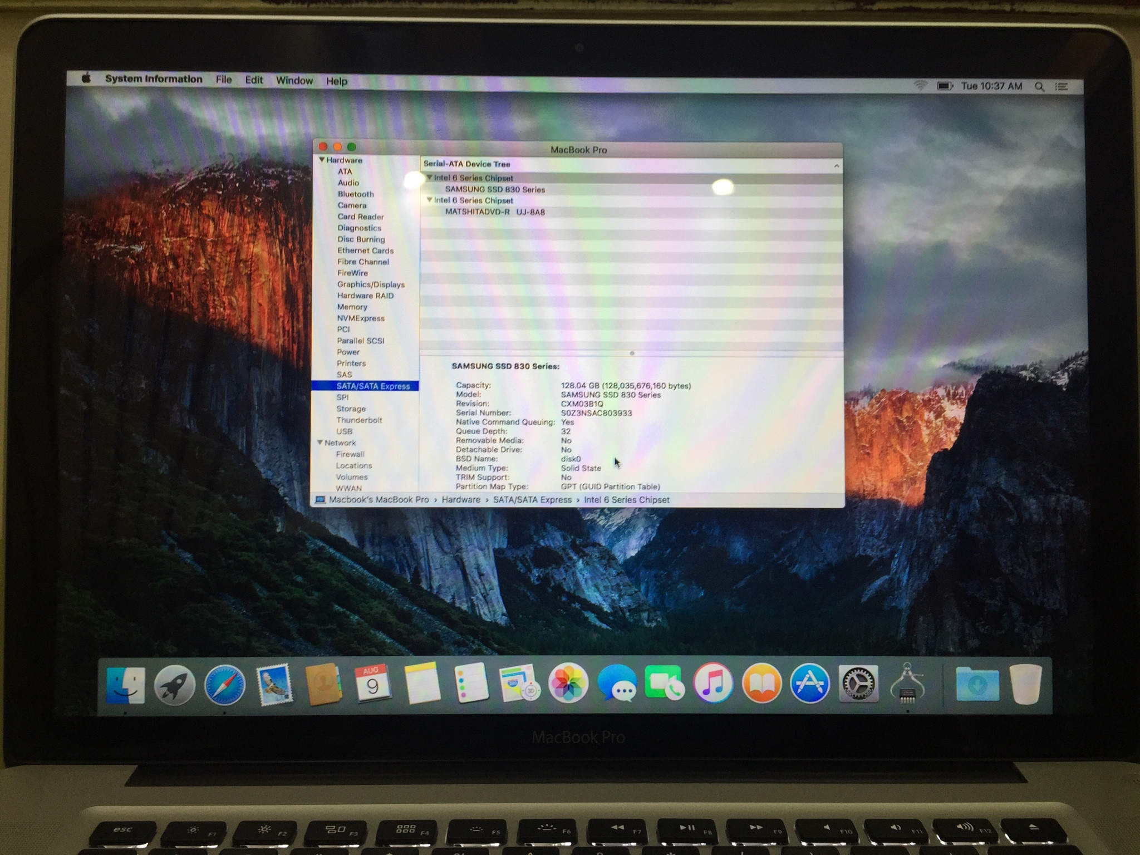The height and width of the screenshot is (855, 1140).
Task: Open the Help menu
Action: coord(337,81)
